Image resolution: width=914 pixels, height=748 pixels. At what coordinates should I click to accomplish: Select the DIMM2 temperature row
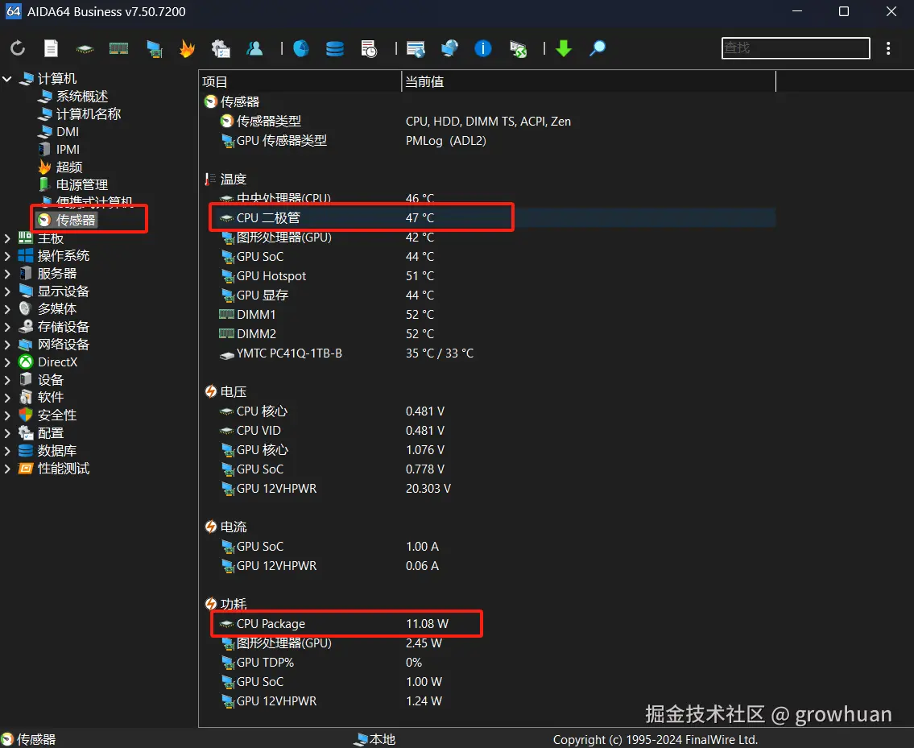pos(488,334)
